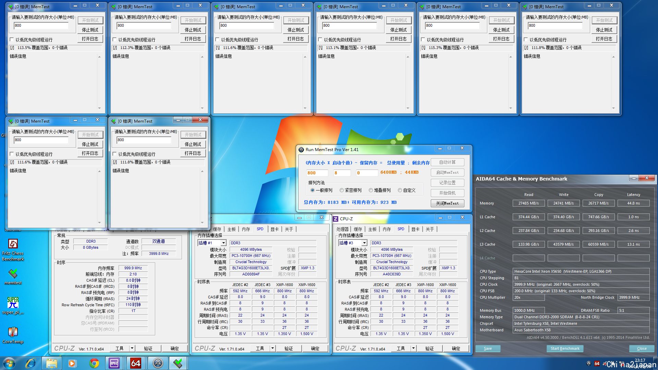Switch to AIDA64 taskbar button
The image size is (658, 370).
[136, 363]
